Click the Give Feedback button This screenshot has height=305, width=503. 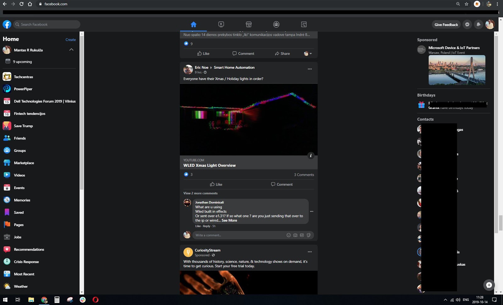pyautogui.click(x=446, y=24)
